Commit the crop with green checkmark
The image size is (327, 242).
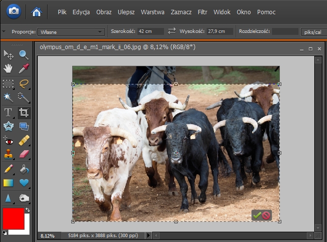[x=256, y=215]
